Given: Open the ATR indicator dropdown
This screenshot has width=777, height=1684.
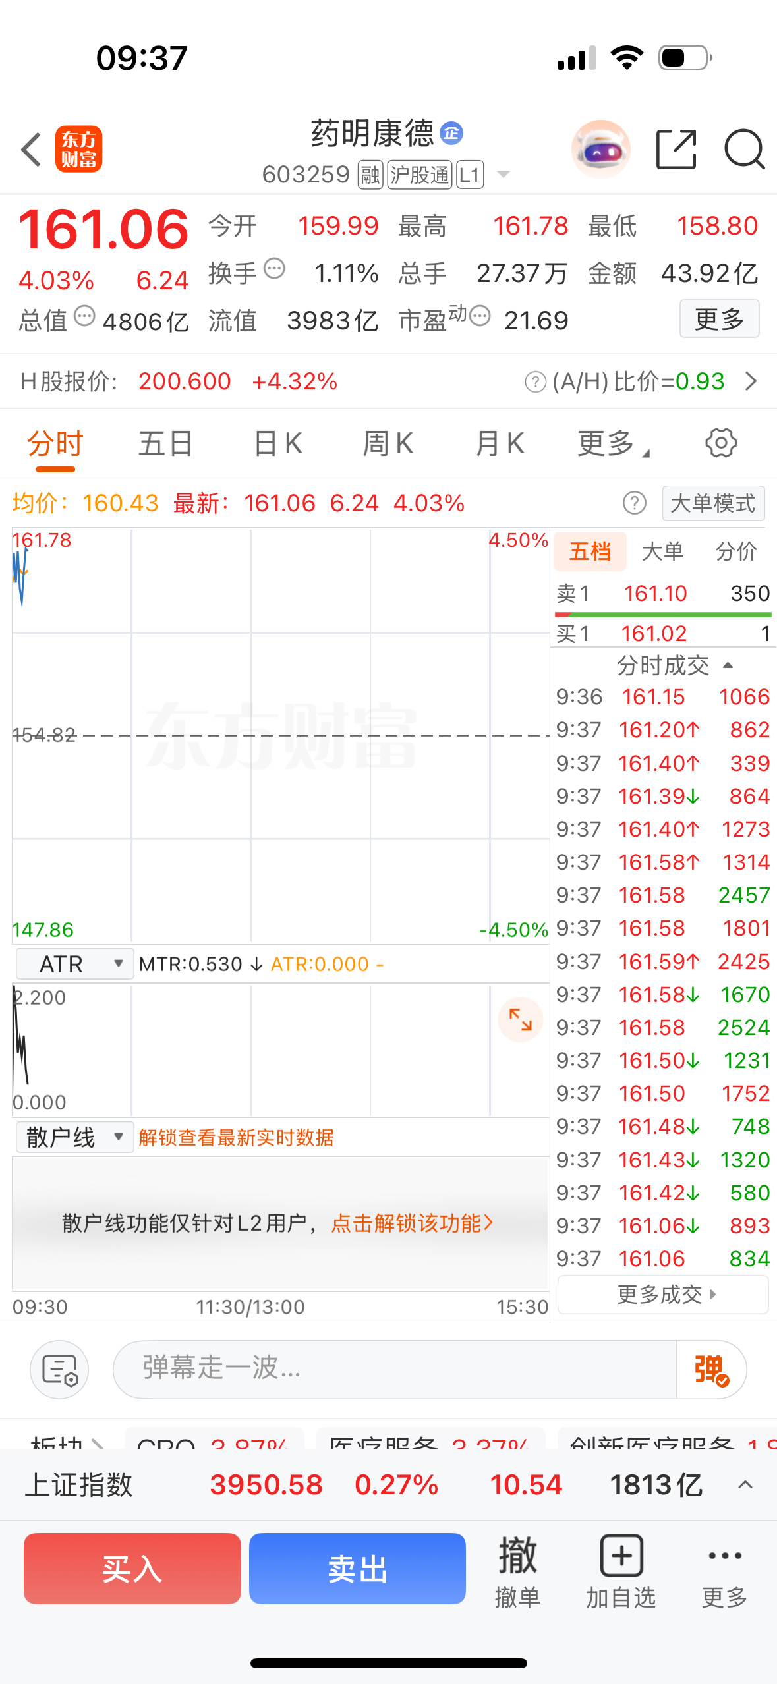Looking at the screenshot, I should 74,964.
